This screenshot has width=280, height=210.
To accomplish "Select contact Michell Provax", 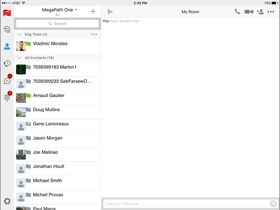I will pyautogui.click(x=57, y=197).
